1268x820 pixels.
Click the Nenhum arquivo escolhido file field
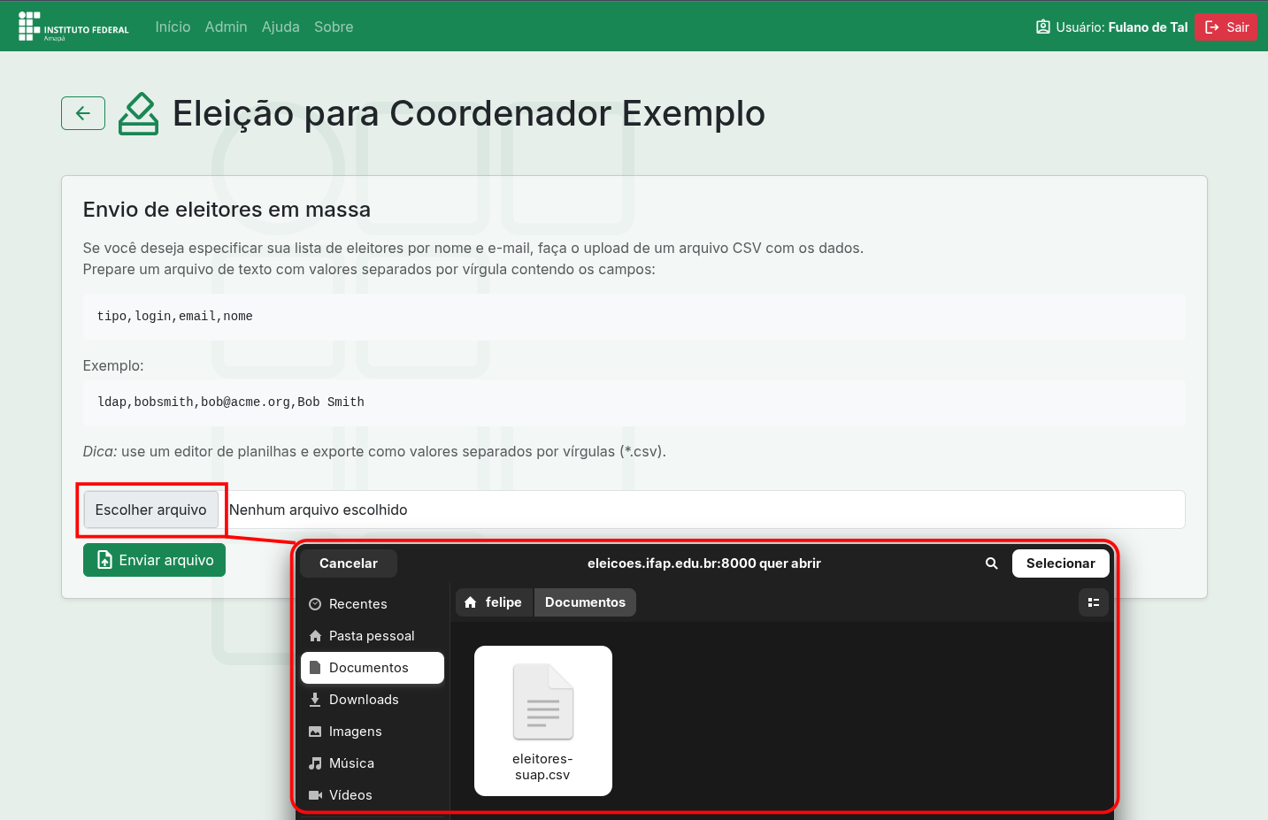tap(634, 510)
